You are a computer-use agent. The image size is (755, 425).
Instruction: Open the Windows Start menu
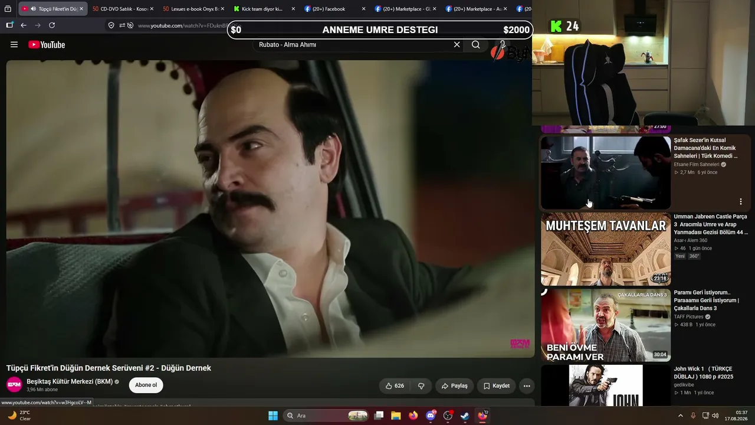pos(273,416)
